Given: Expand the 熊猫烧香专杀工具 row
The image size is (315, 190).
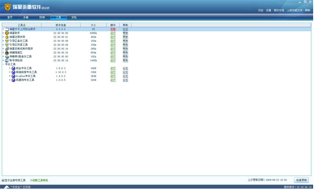Looking at the screenshot, I should coord(10,72).
